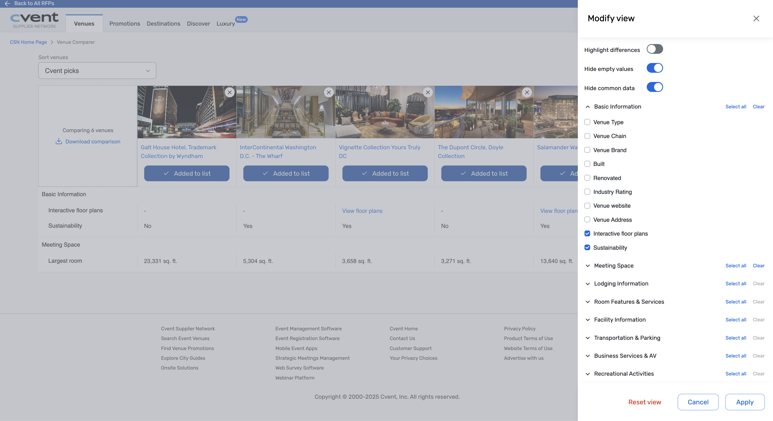Turn off Hide common data switch
773x421 pixels.
click(654, 87)
